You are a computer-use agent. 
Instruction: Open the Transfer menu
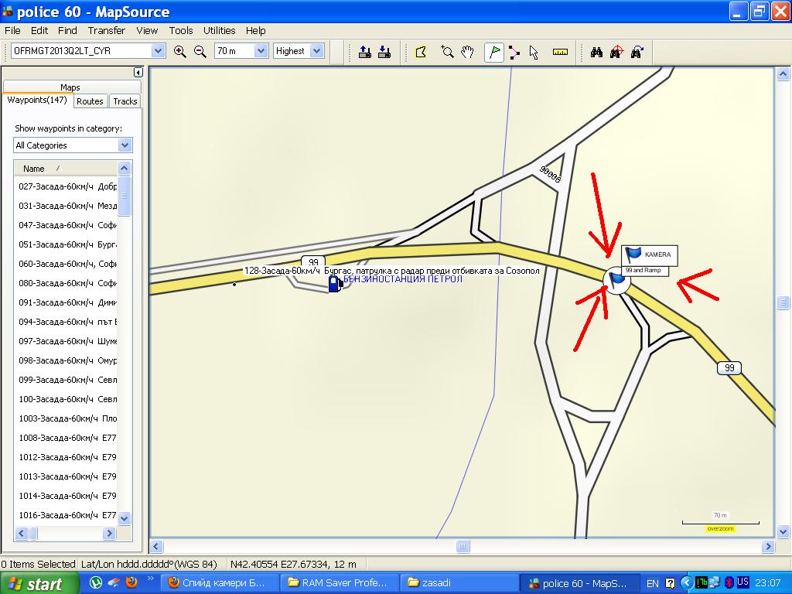(106, 30)
